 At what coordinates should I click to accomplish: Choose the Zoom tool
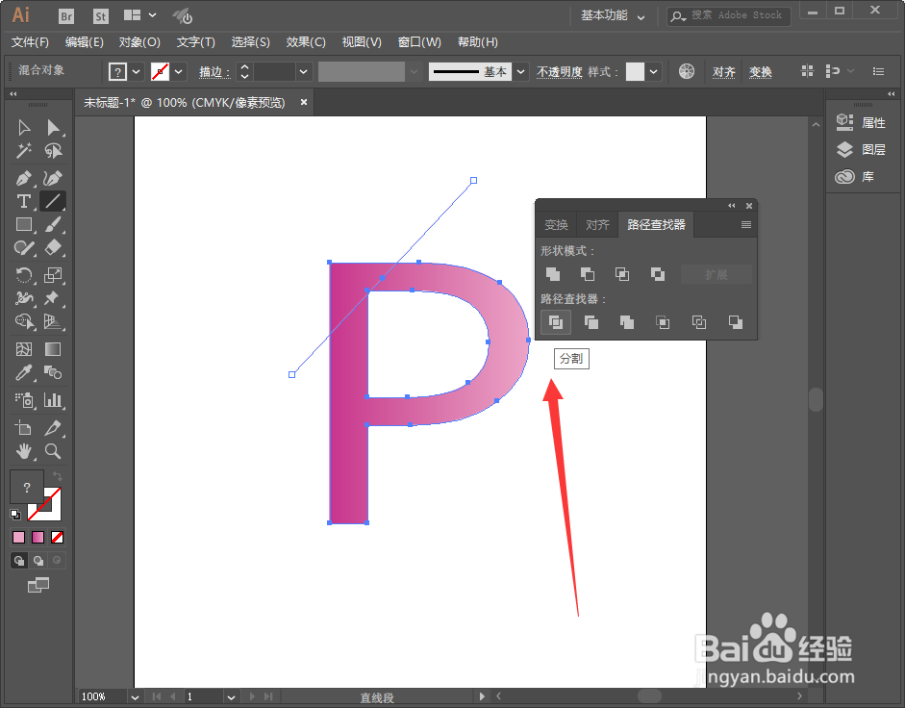pyautogui.click(x=53, y=451)
